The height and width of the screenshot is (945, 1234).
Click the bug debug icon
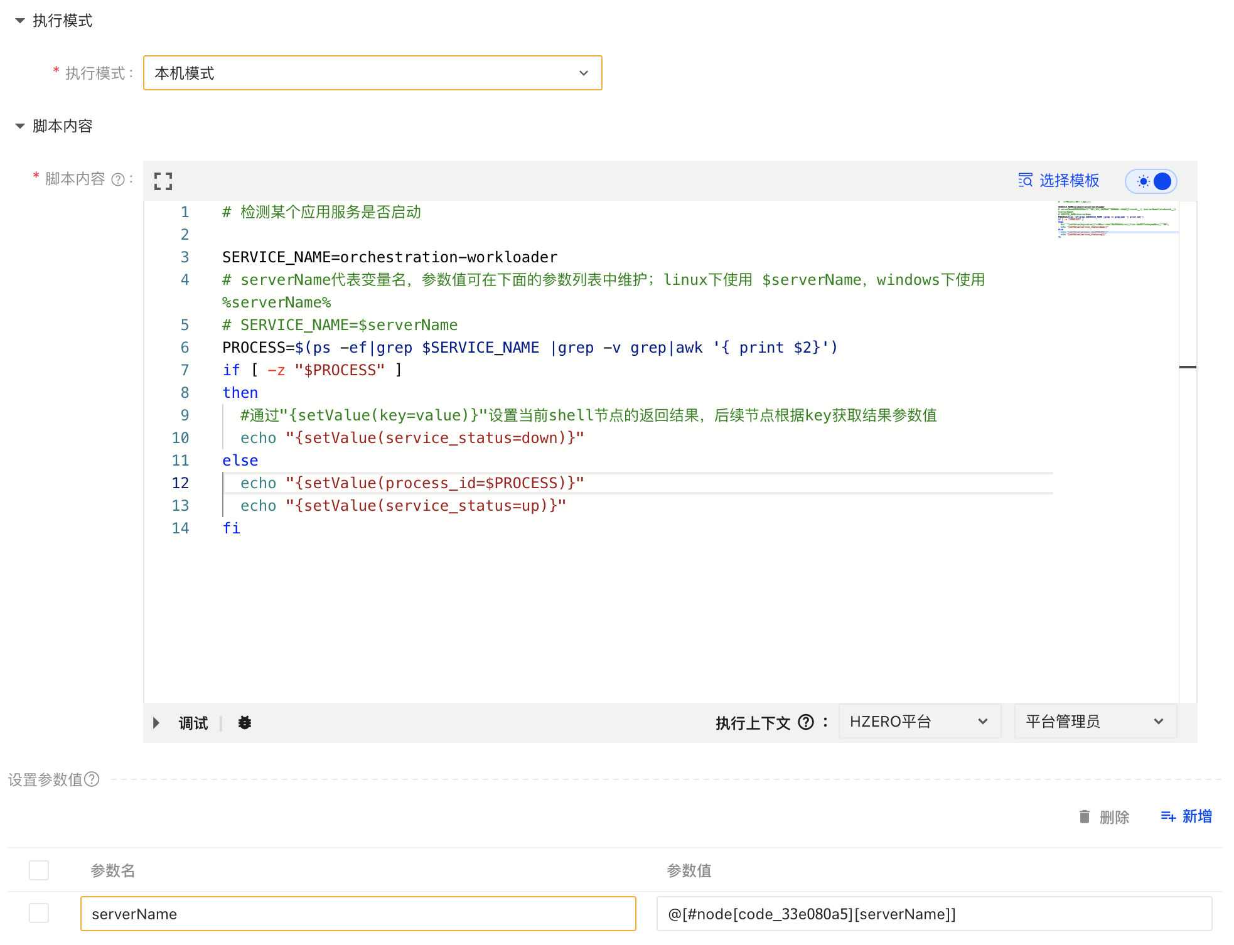pos(245,723)
